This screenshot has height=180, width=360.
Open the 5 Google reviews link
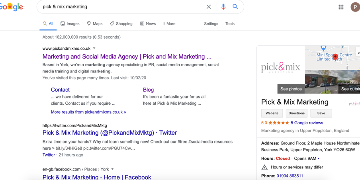(307, 123)
